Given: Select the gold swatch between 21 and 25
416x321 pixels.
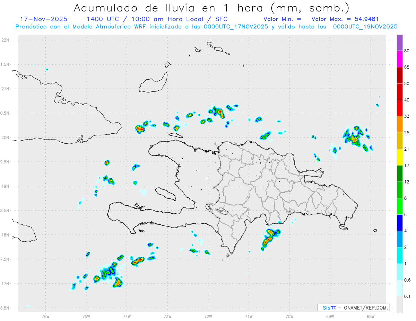Looking at the screenshot, I should tap(400, 141).
